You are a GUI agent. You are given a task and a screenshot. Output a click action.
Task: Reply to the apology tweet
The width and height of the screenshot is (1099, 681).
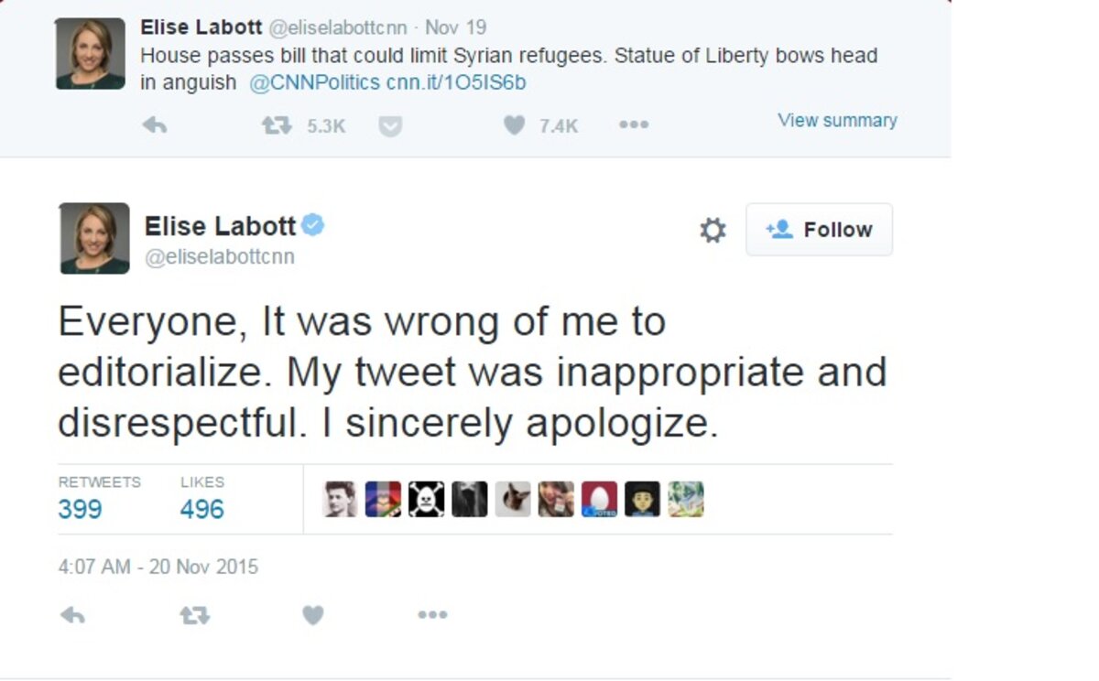coord(72,616)
